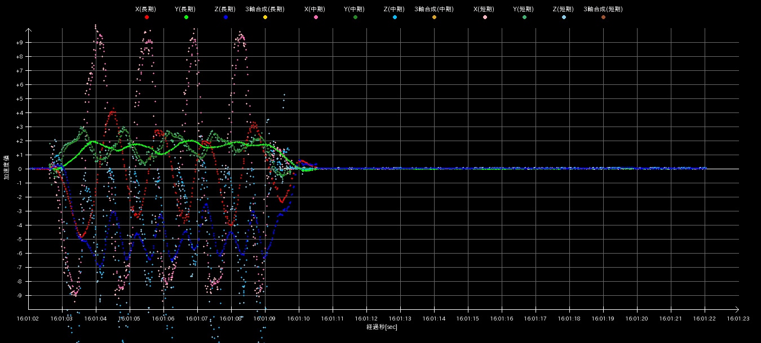Click the sky blue Z(中期) legend dot
The height and width of the screenshot is (343, 761).
point(395,17)
